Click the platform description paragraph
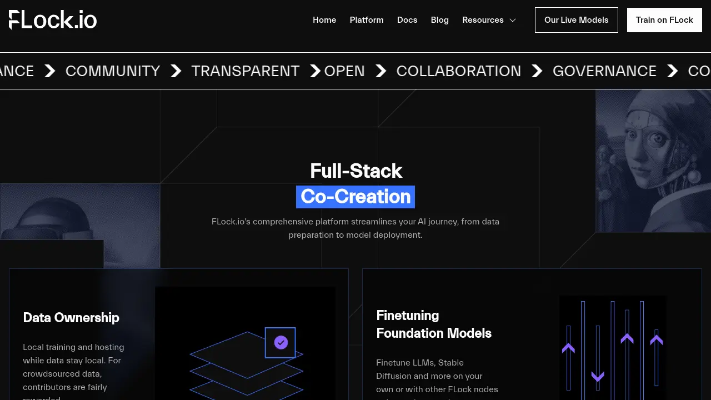Viewport: 711px width, 400px height. (355, 228)
